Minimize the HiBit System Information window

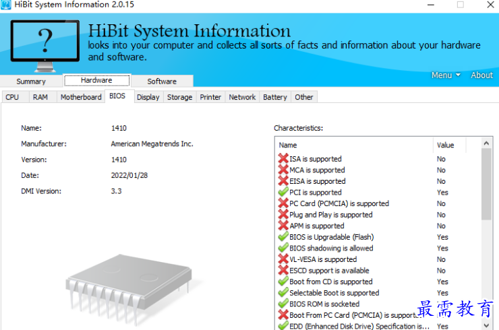[431, 5]
